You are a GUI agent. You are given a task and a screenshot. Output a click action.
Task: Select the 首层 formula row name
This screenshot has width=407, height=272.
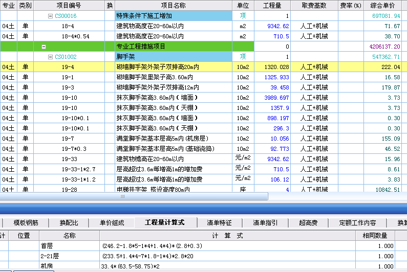point(47,246)
